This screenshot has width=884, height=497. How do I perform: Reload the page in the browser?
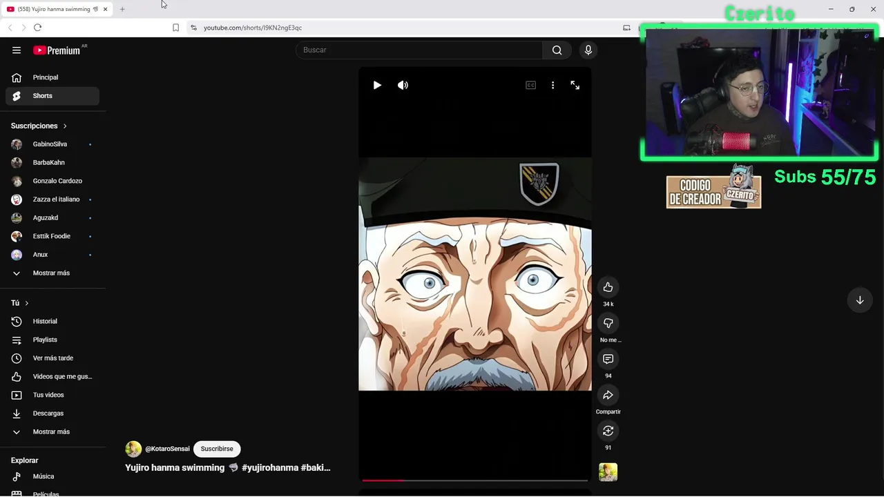(37, 28)
